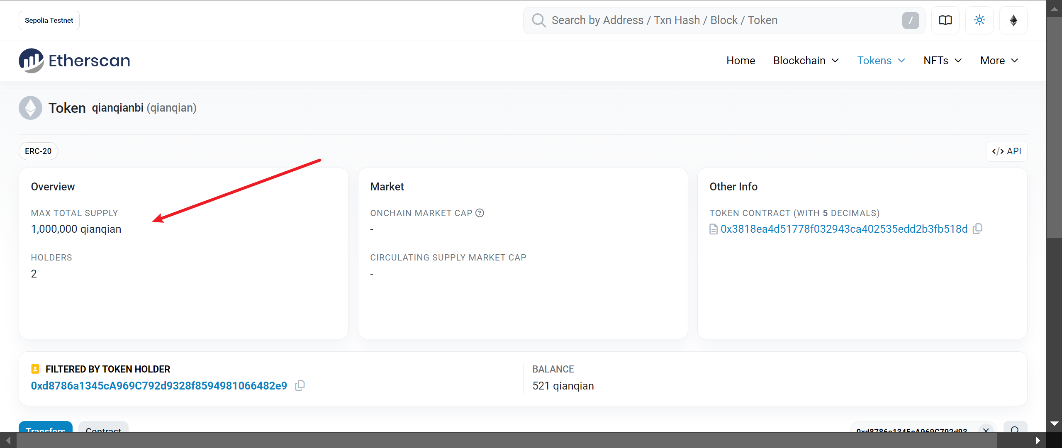Click the slash shortcut key badge

[910, 20]
